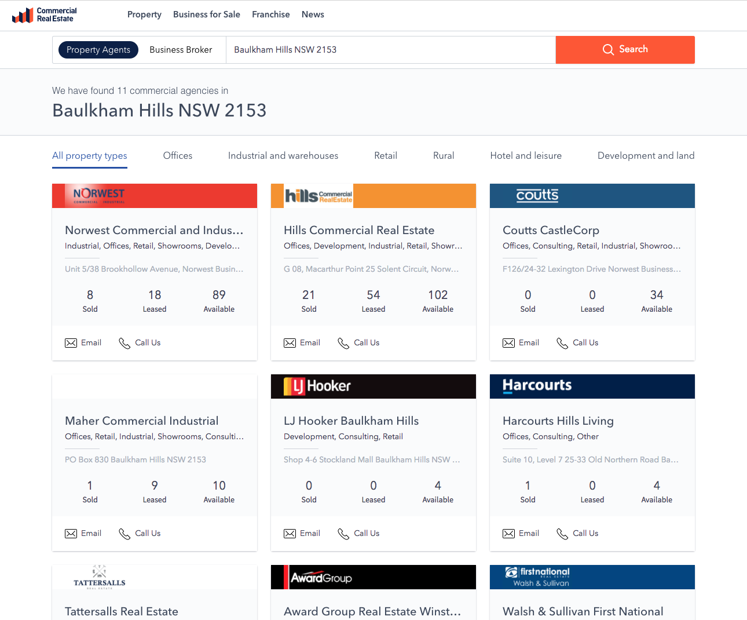Show Development and land agencies
This screenshot has width=747, height=620.
tap(646, 156)
